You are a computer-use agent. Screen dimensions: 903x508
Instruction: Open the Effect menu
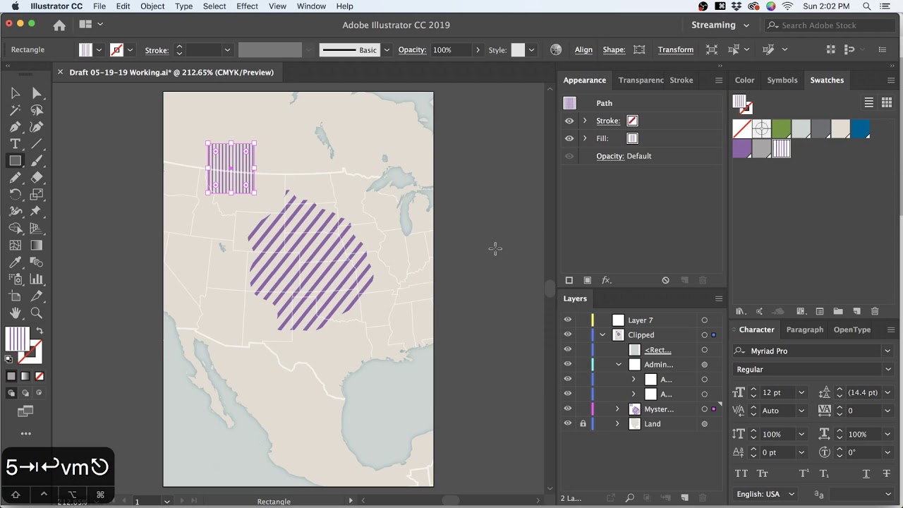(247, 6)
